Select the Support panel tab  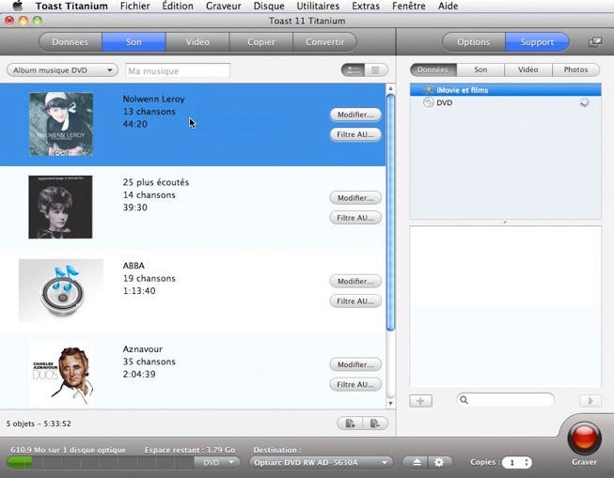537,42
